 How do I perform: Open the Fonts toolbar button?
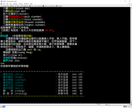tap(52, 6)
